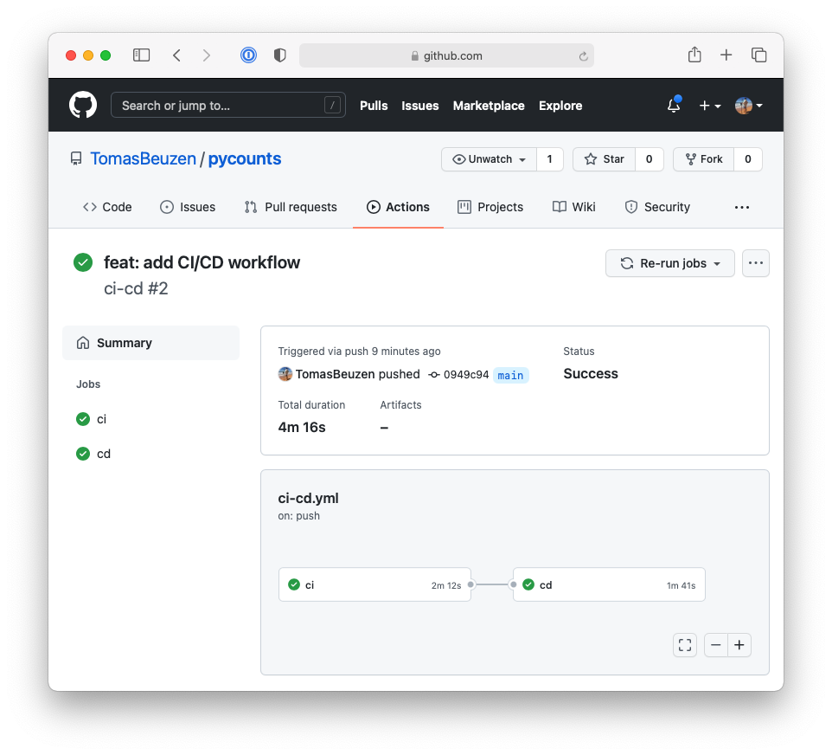The image size is (832, 755).
Task: Go forward with the Safari forward arrow
Action: 207,55
